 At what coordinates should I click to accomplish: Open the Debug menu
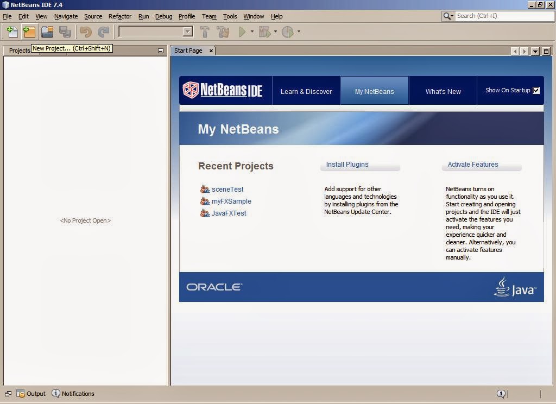coord(163,16)
